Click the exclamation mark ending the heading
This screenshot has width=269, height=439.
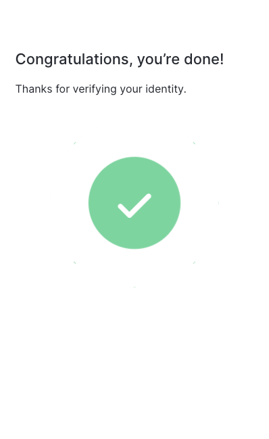(222, 59)
